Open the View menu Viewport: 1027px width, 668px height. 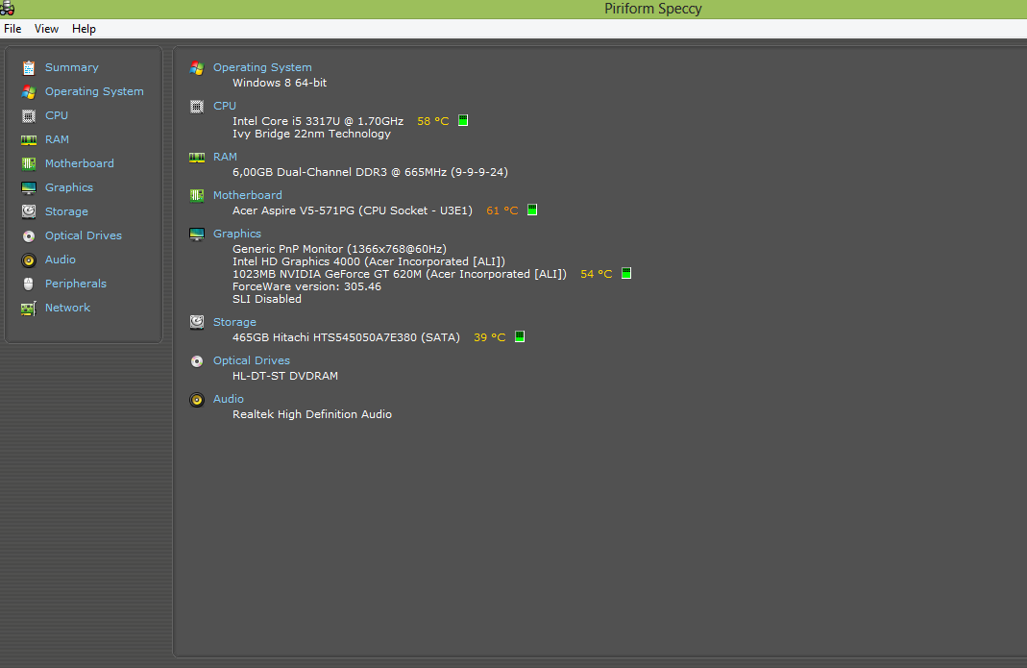click(46, 29)
